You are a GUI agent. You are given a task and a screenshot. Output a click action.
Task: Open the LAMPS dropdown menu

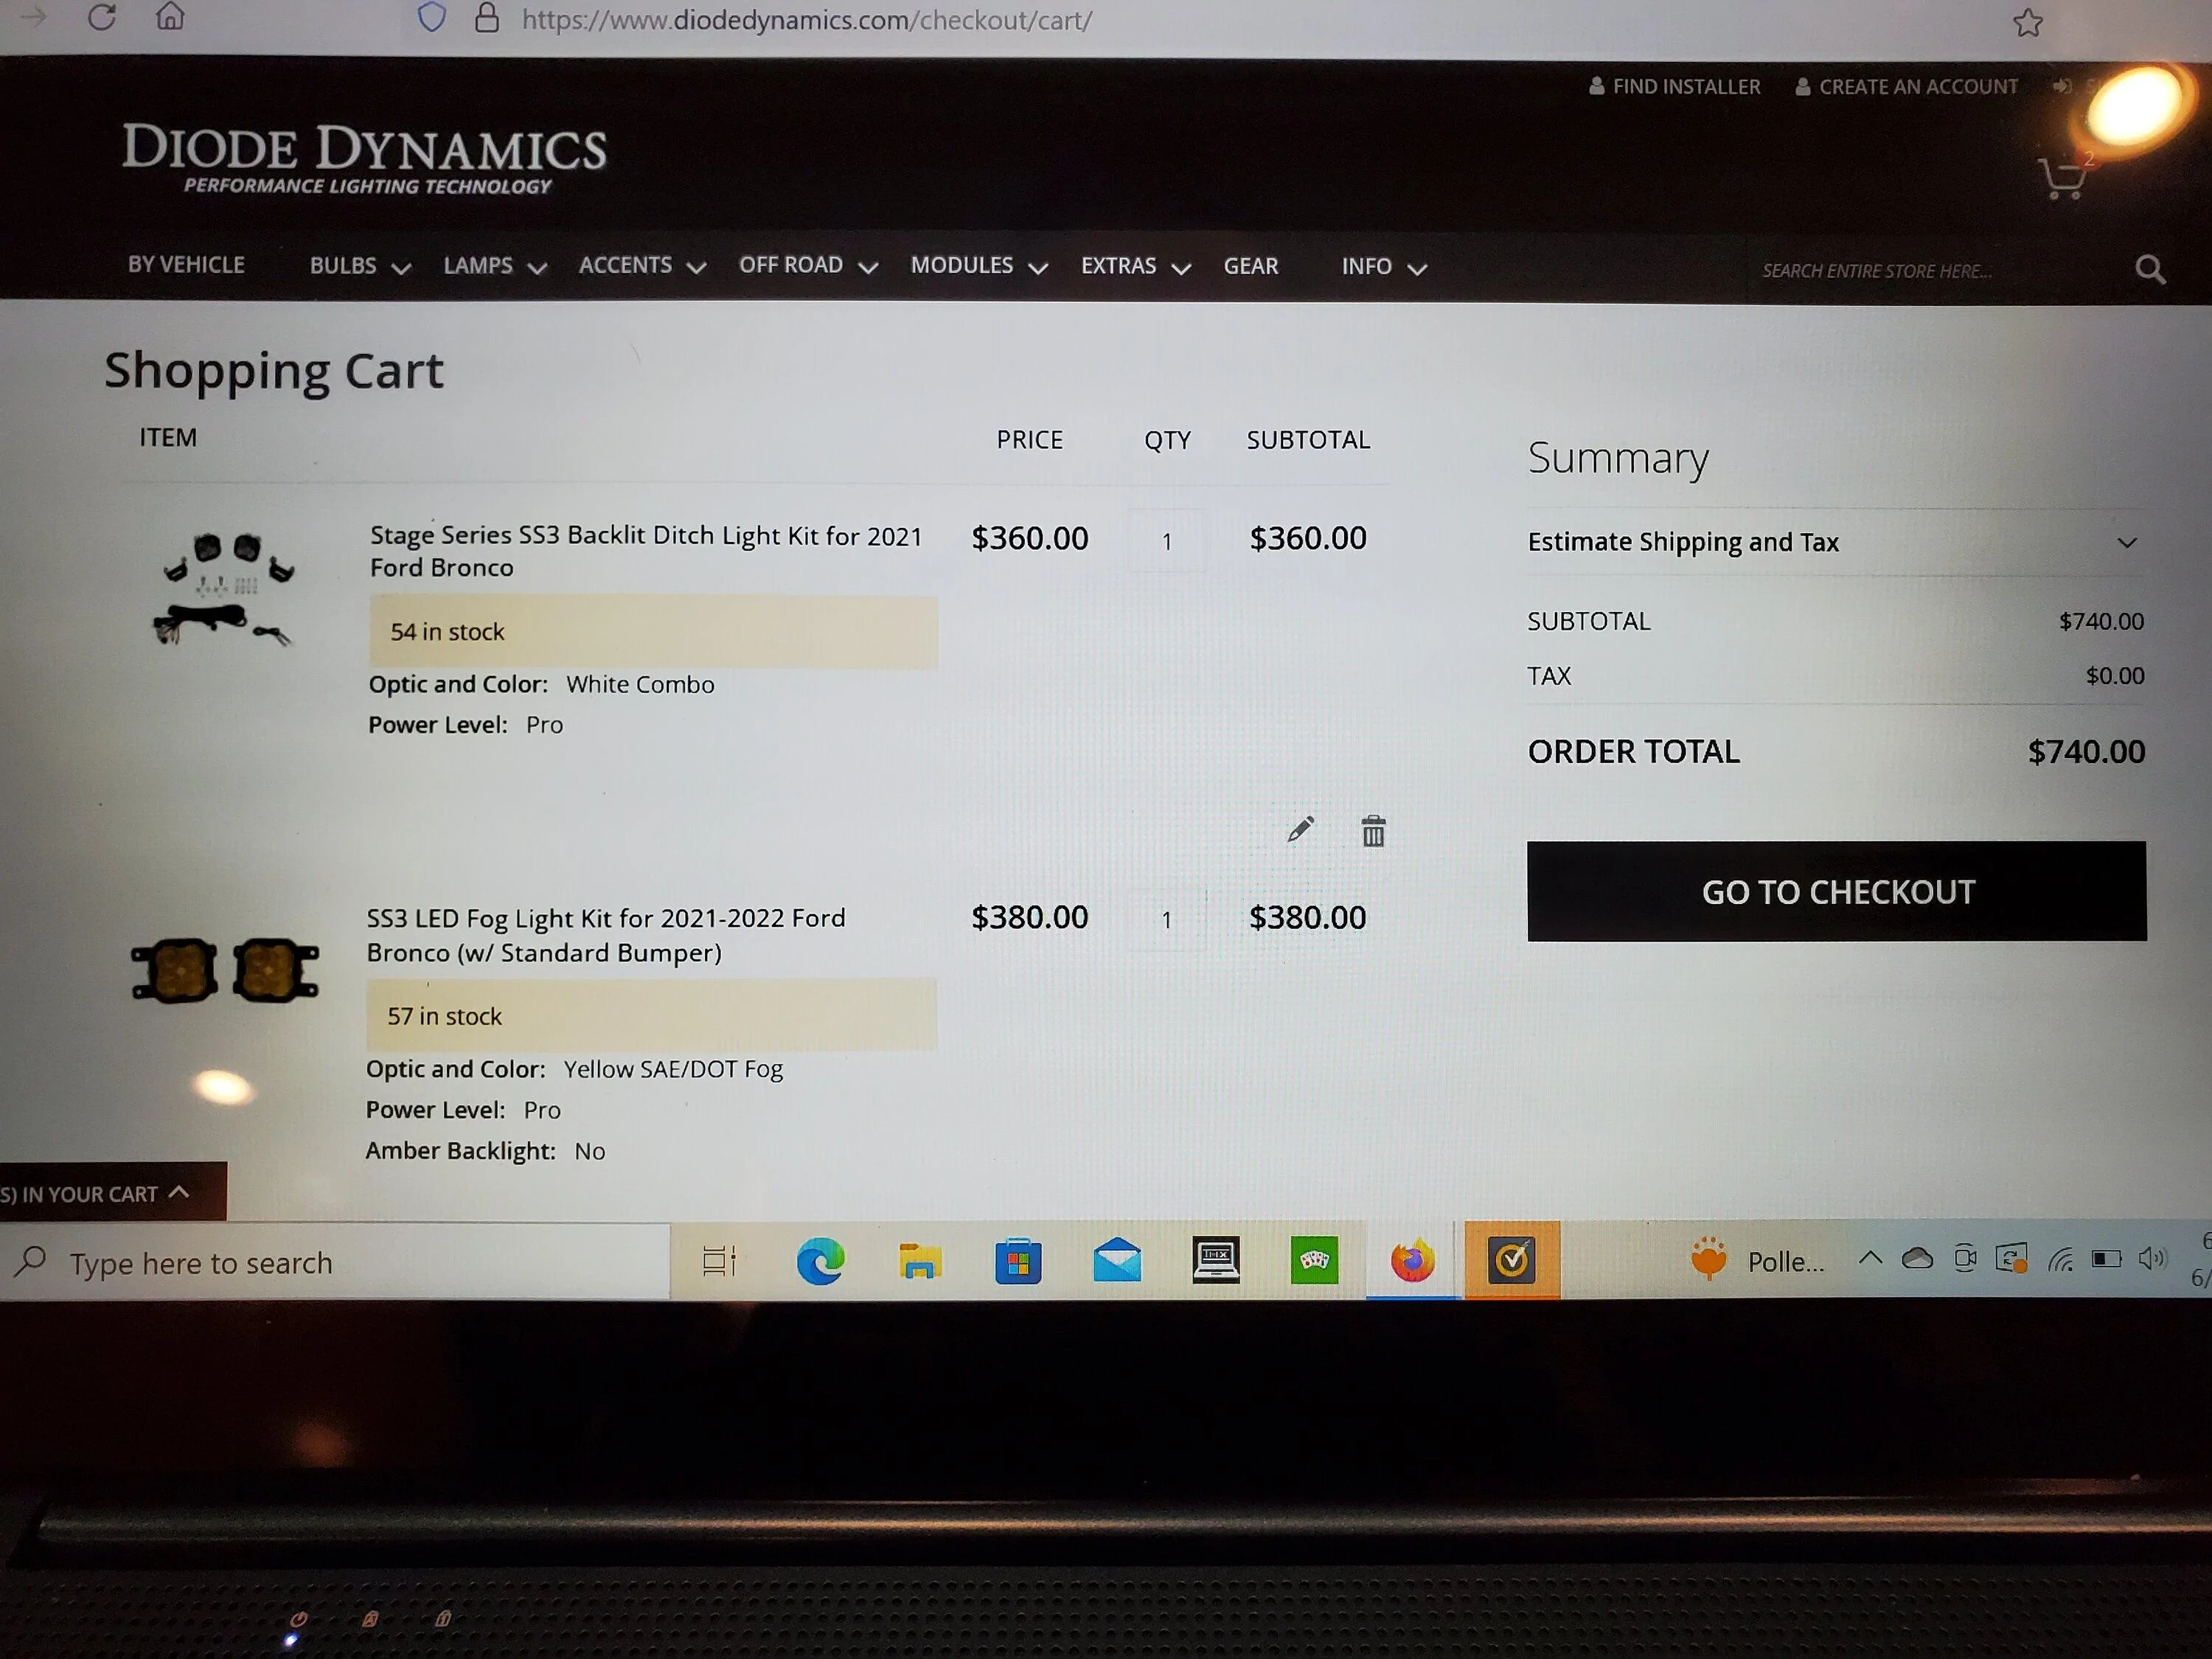coord(495,266)
